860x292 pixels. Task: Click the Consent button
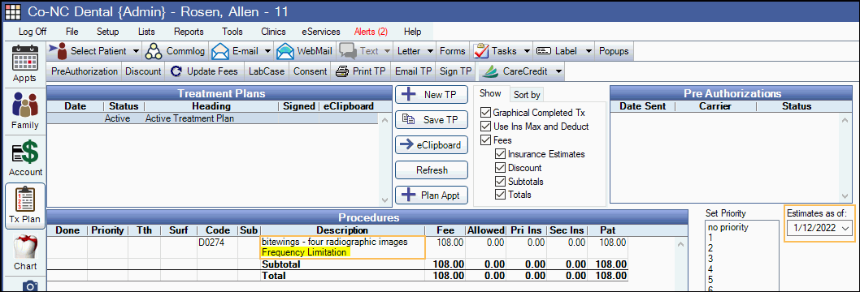click(x=310, y=71)
